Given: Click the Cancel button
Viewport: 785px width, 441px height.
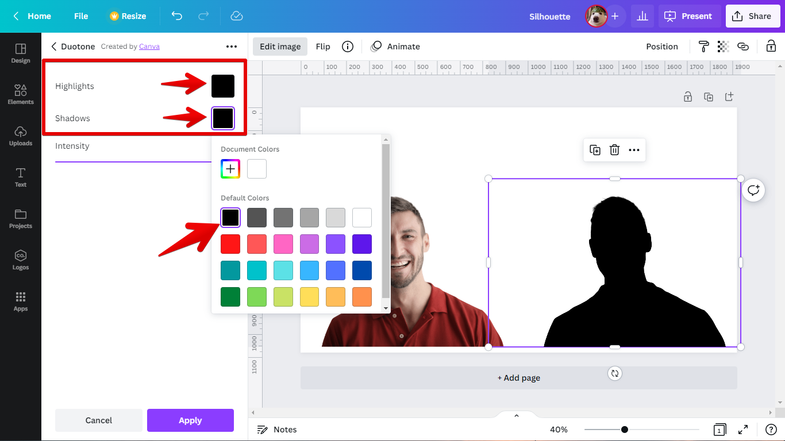Looking at the screenshot, I should pyautogui.click(x=99, y=420).
